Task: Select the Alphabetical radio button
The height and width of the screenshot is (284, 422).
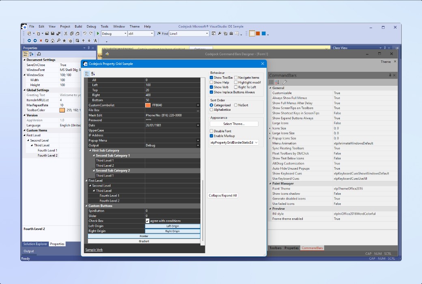Action: tap(211, 110)
